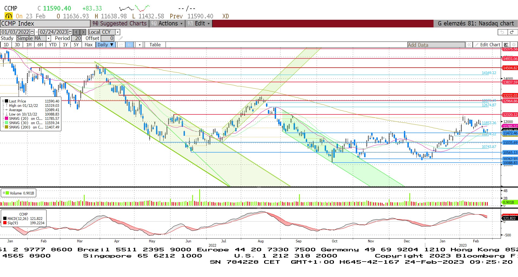Collapse the Last Price legend tree

[3, 101]
